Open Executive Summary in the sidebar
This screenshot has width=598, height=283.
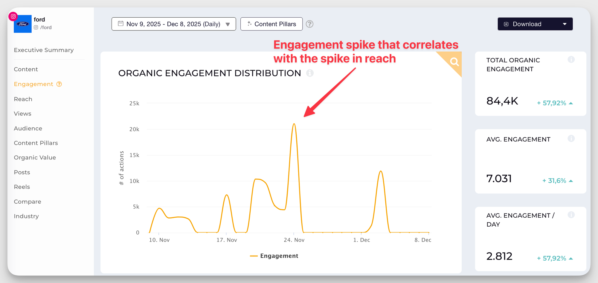[x=44, y=50]
